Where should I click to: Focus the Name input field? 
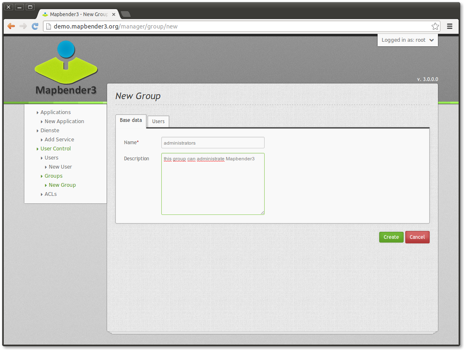[x=213, y=143]
